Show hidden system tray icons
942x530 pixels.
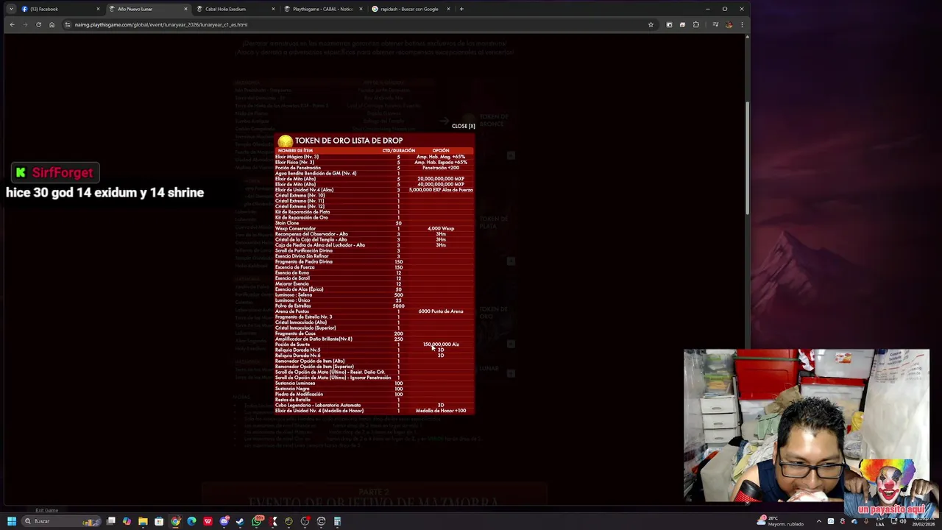click(818, 521)
